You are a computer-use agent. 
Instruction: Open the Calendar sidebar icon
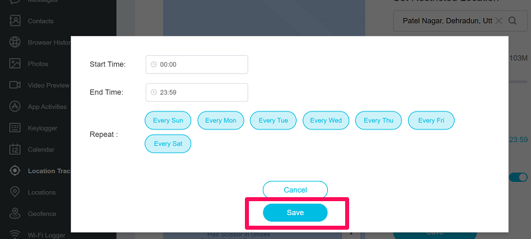tap(15, 149)
